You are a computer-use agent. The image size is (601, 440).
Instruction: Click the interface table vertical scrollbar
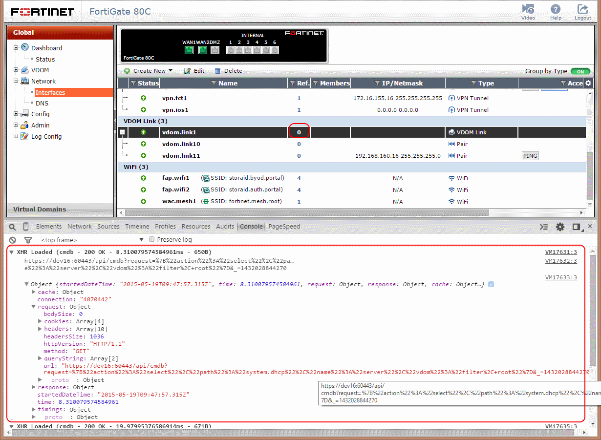tap(590, 176)
